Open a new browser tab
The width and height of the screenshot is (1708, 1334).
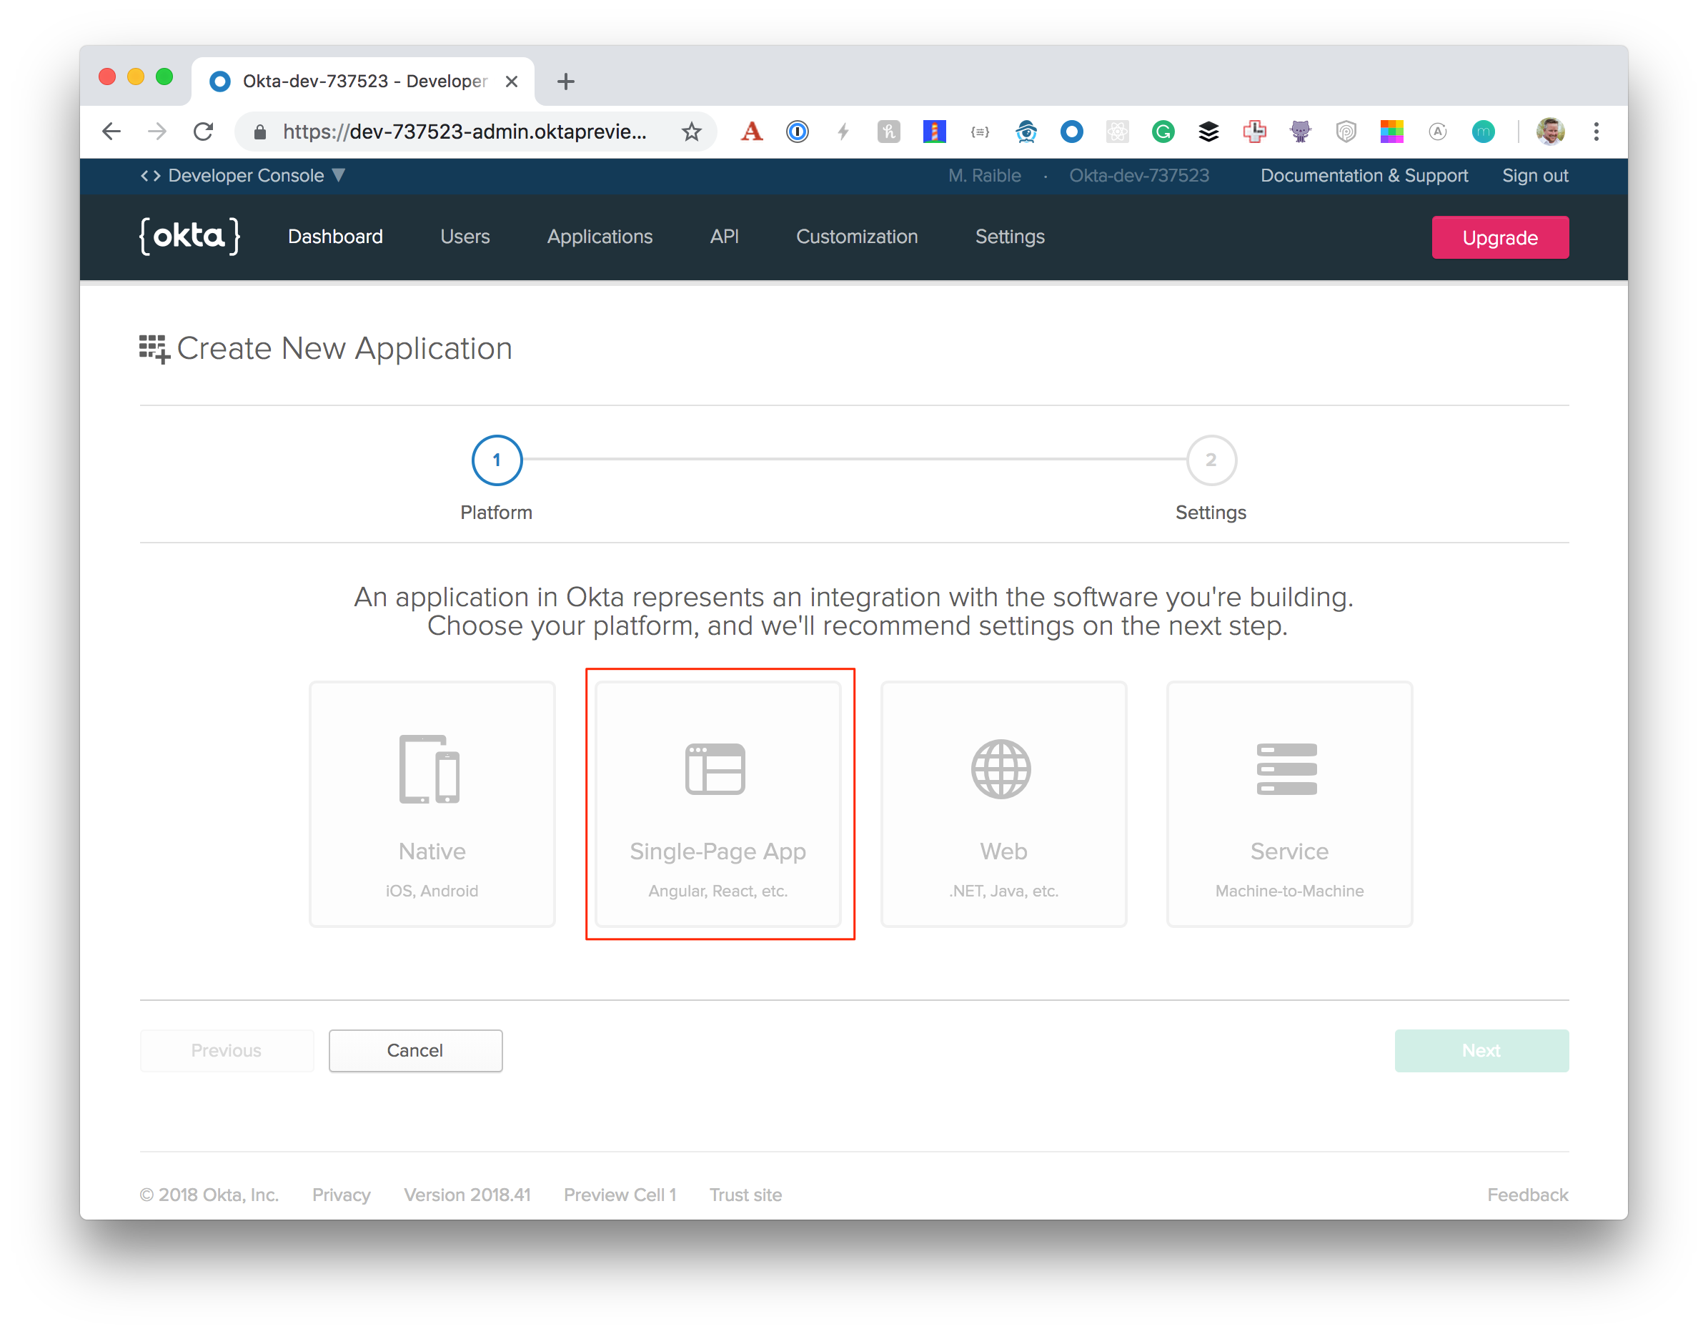pyautogui.click(x=565, y=81)
